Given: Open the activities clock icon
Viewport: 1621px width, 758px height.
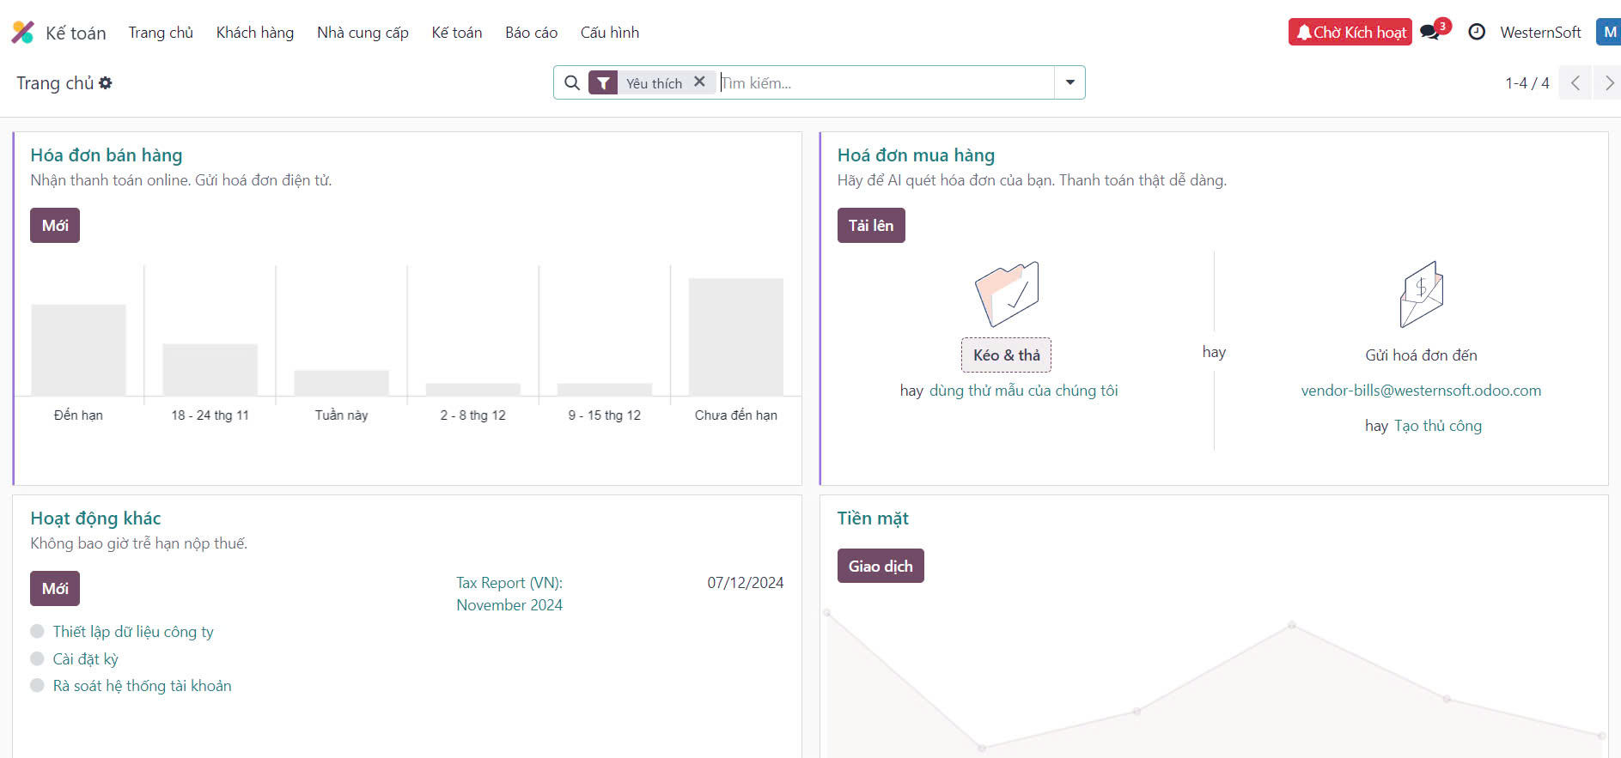Looking at the screenshot, I should pyautogui.click(x=1477, y=33).
